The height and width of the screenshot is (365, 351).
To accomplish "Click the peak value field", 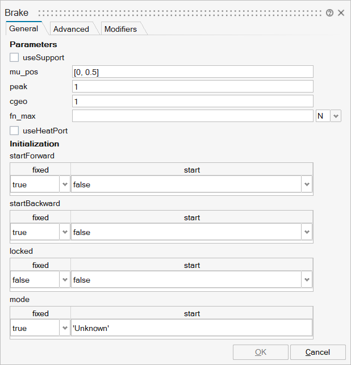I will pos(193,86).
